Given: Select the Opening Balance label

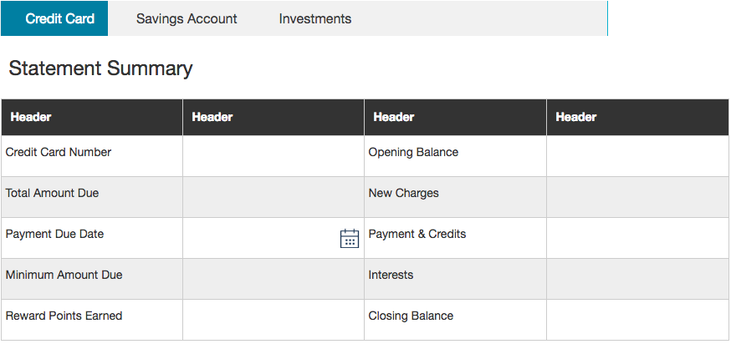Looking at the screenshot, I should [x=413, y=153].
